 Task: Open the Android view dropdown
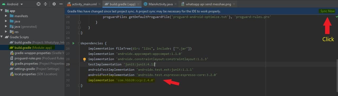tap(13, 4)
